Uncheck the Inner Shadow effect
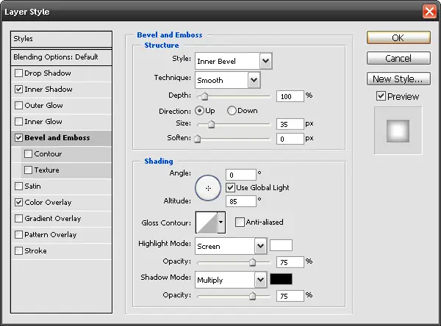The width and height of the screenshot is (441, 326). [18, 90]
